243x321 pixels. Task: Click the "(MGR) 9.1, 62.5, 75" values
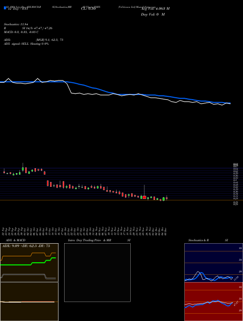[x=50, y=40]
